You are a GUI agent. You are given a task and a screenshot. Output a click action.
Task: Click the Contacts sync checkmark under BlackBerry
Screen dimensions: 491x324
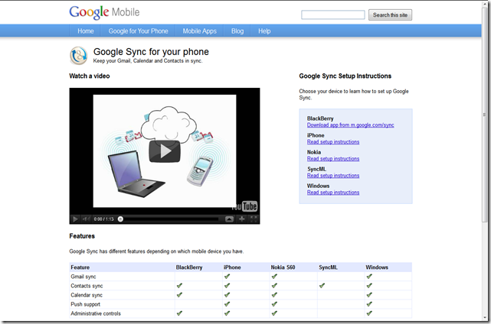coord(179,285)
